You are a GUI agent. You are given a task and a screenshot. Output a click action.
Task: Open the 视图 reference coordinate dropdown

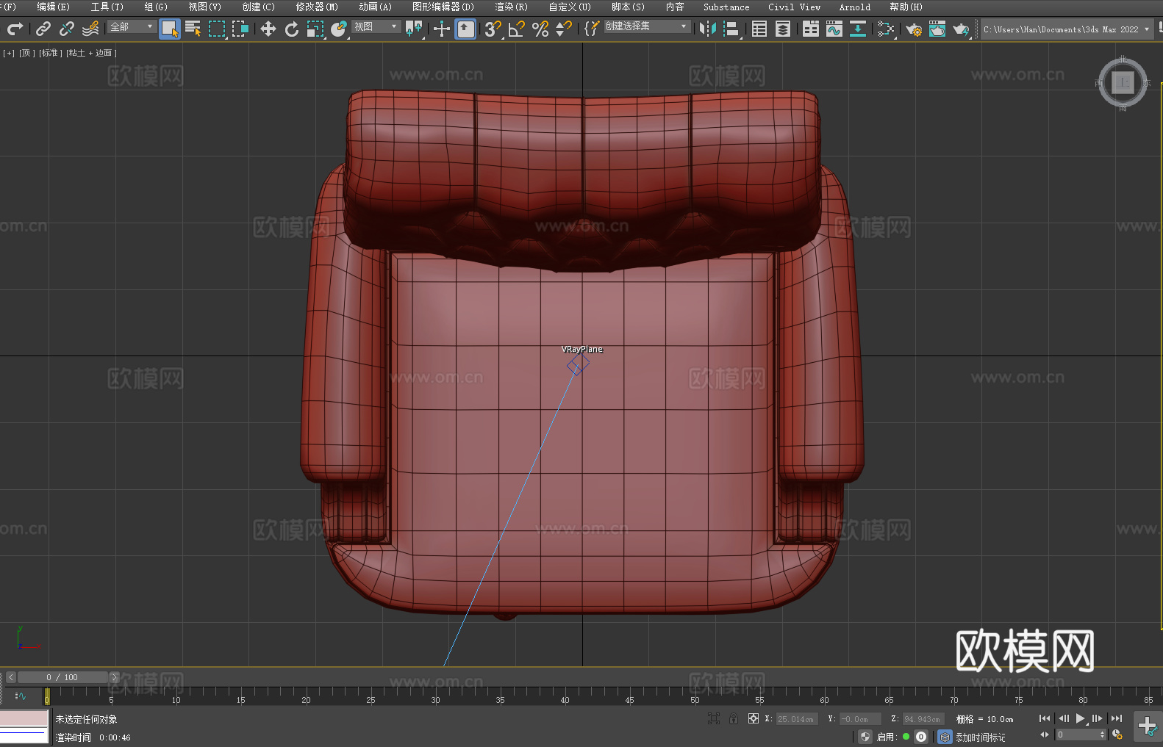click(x=376, y=26)
